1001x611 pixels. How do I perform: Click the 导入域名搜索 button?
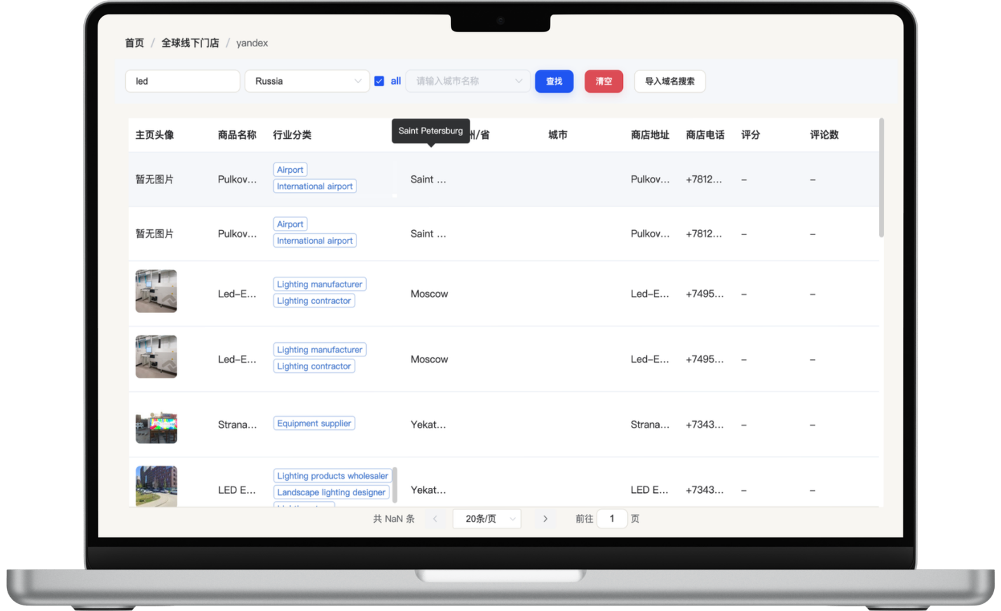tap(670, 81)
